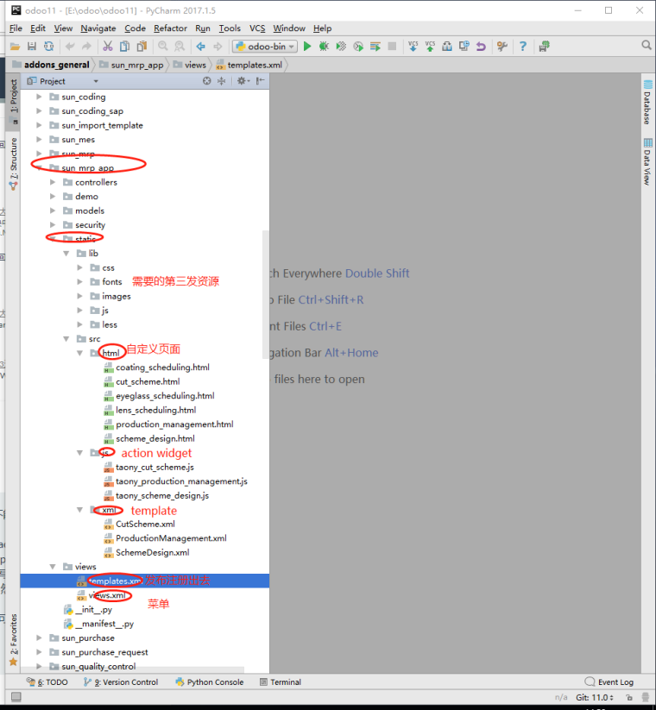Collapse the views folder
This screenshot has height=710, width=656.
[53, 567]
